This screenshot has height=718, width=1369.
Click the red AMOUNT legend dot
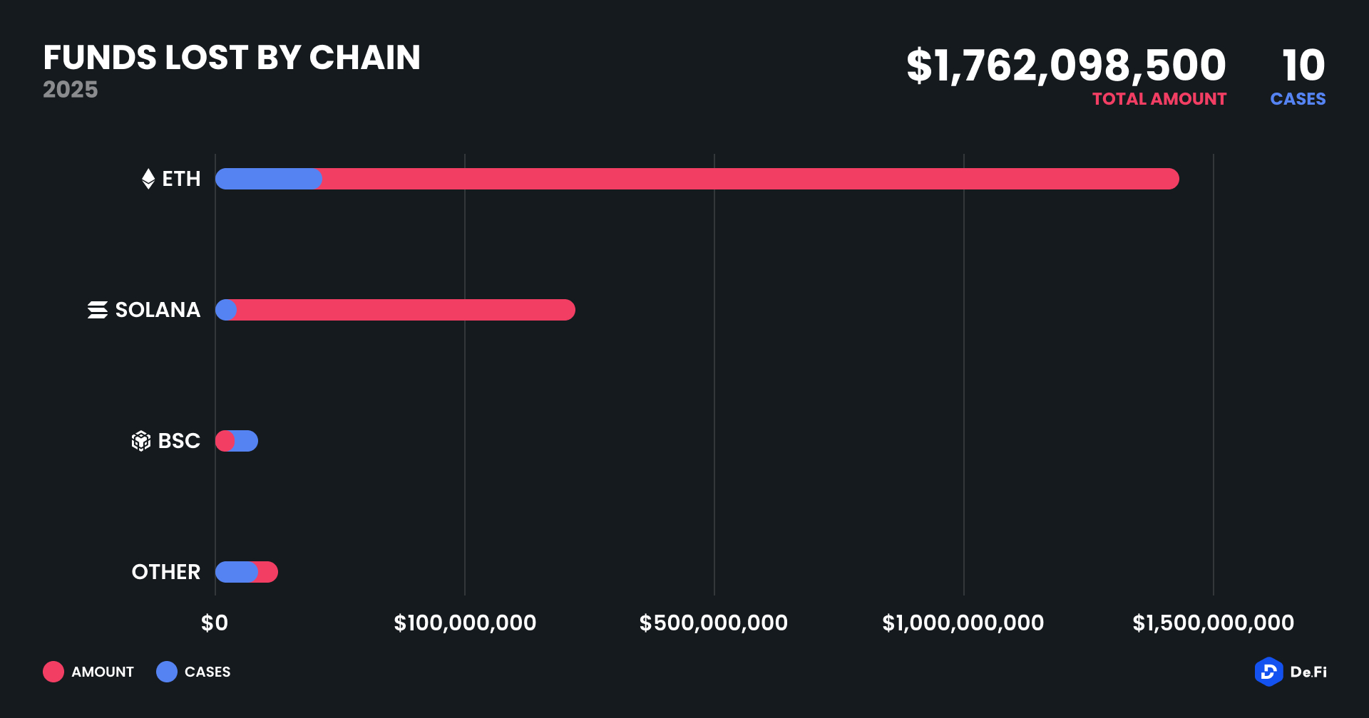click(53, 672)
